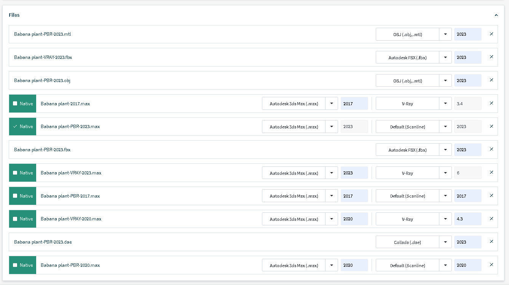Uncheck Native for Babana plant-PBR-2023.max

coord(15,127)
